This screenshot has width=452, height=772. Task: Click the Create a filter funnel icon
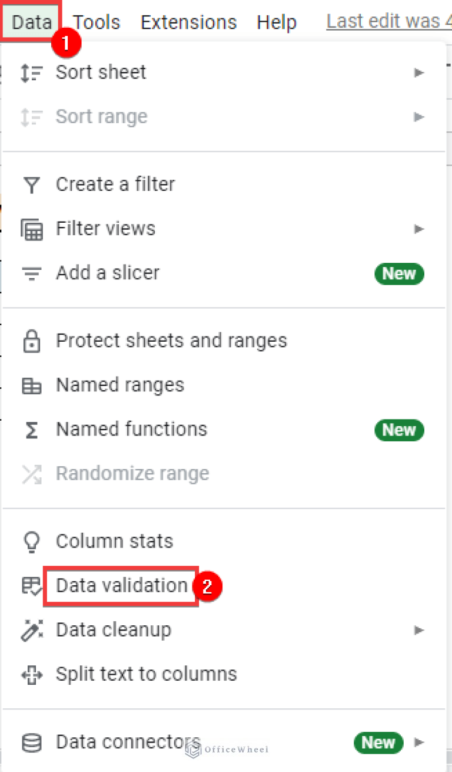pyautogui.click(x=32, y=184)
